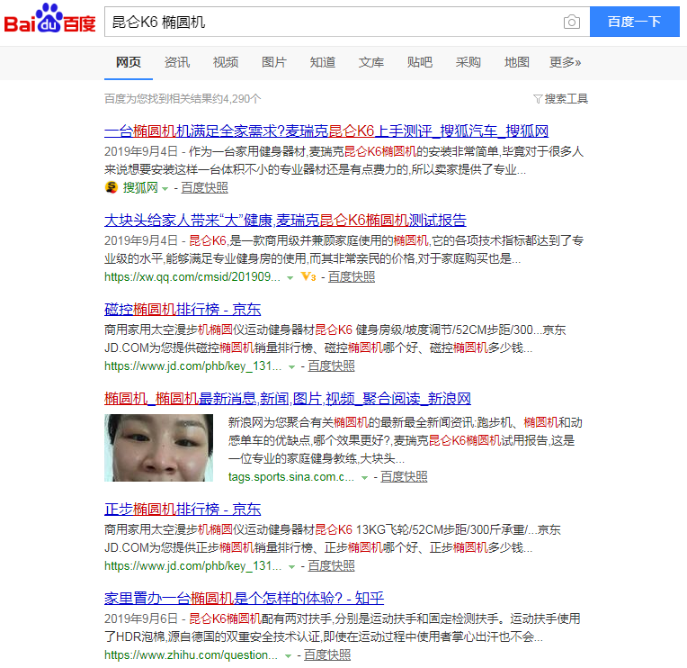Expand dropdown arrow beside 搜狐网
Screen dimensions: 687x668
coord(165,188)
